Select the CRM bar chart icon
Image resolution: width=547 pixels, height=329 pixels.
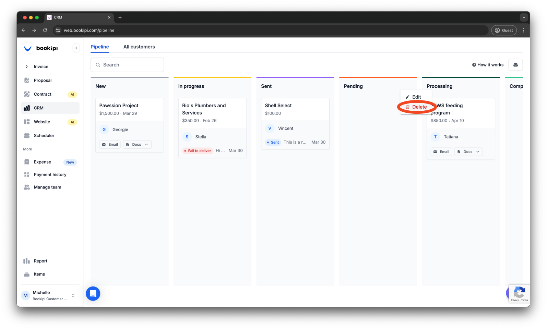(27, 108)
